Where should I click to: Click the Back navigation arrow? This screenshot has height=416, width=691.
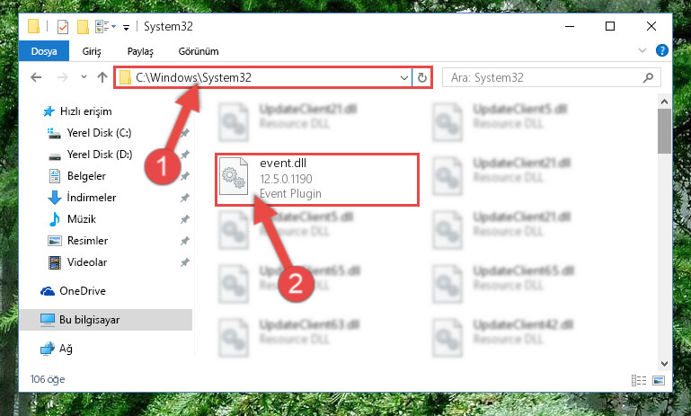tap(36, 77)
